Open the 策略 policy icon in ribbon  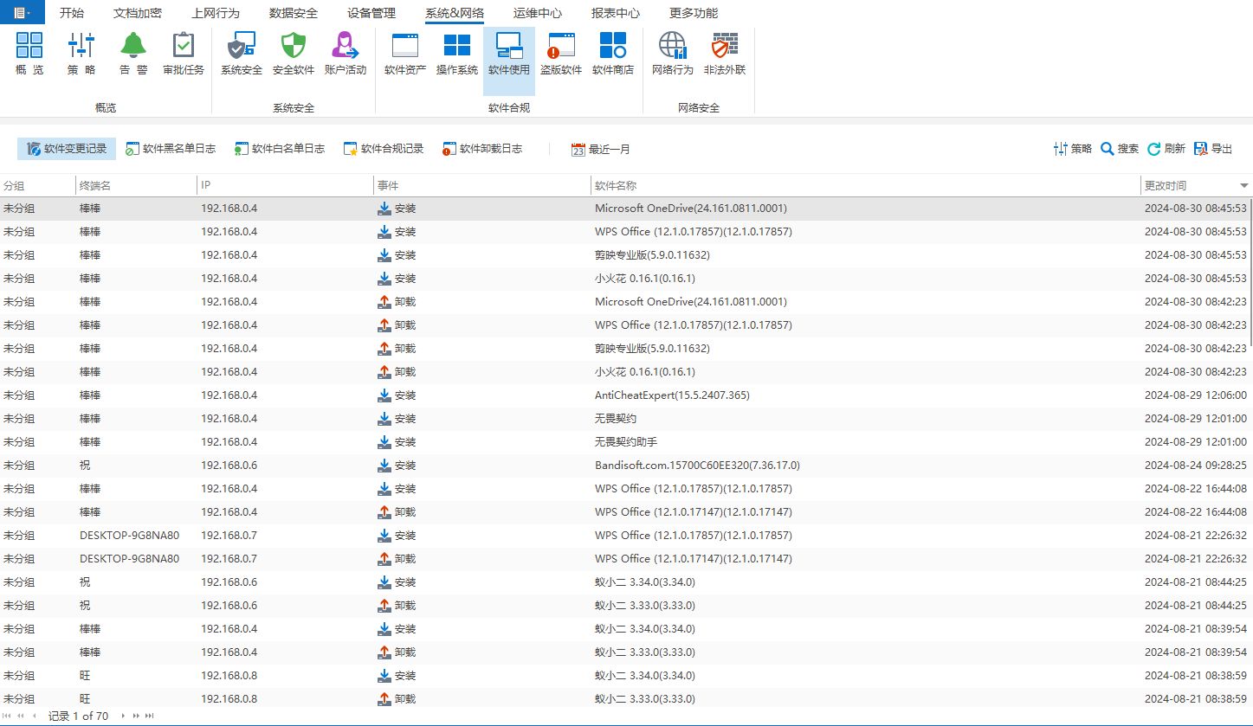[x=81, y=54]
